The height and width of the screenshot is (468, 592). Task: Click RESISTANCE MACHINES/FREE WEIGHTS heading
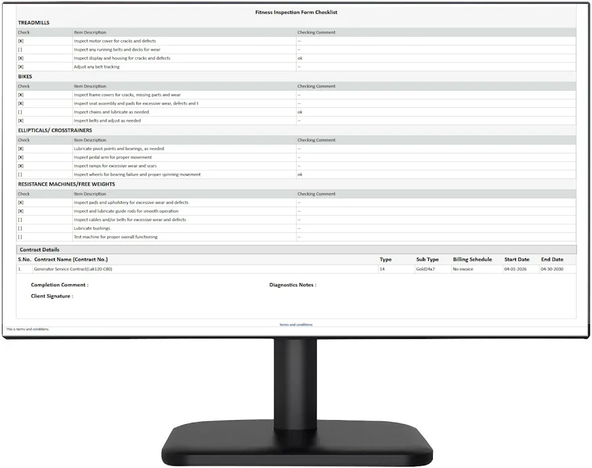pyautogui.click(x=66, y=184)
